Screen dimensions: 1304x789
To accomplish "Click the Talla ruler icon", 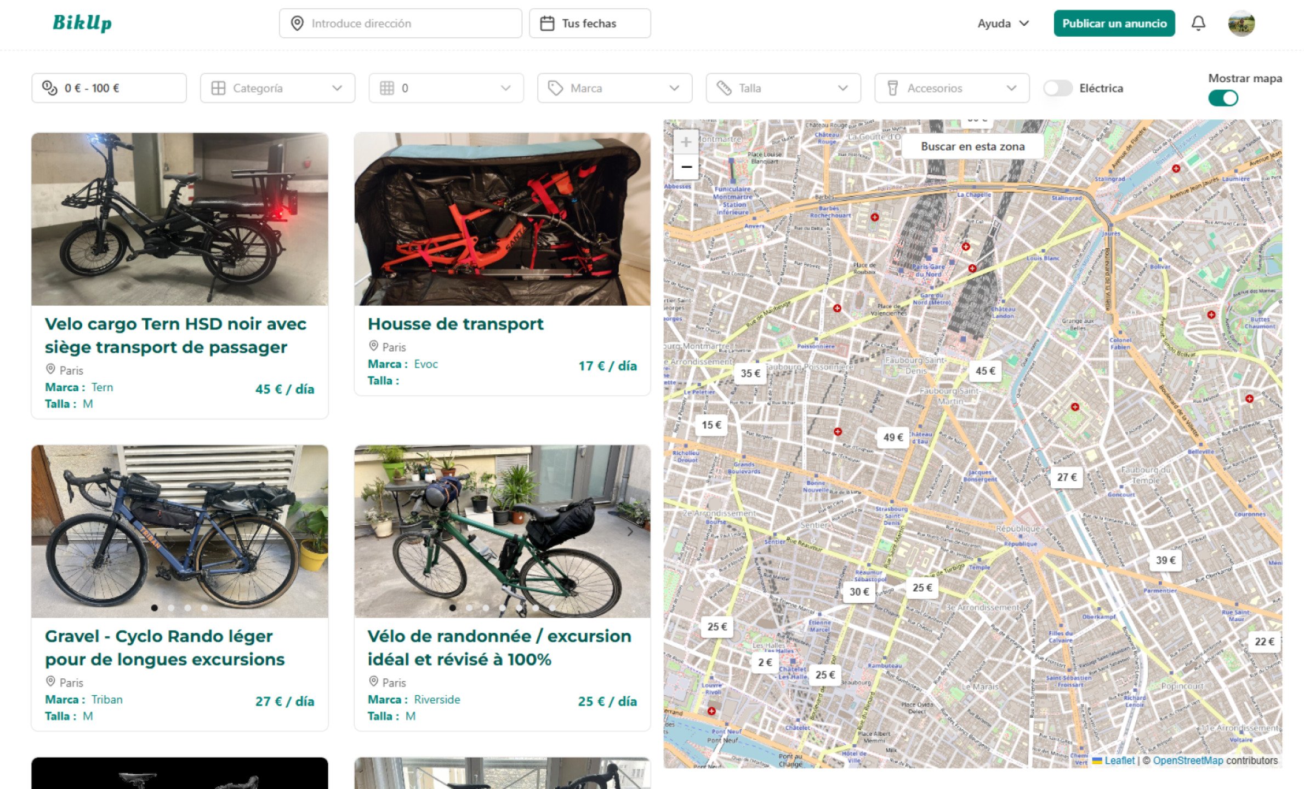I will tap(725, 88).
